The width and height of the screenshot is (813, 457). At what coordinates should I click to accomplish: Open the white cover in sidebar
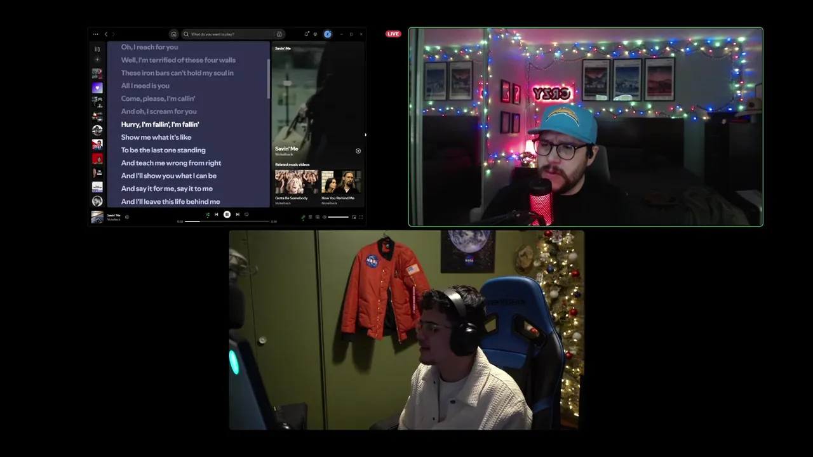point(97,187)
